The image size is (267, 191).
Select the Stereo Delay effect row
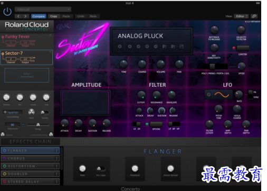pos(30,181)
